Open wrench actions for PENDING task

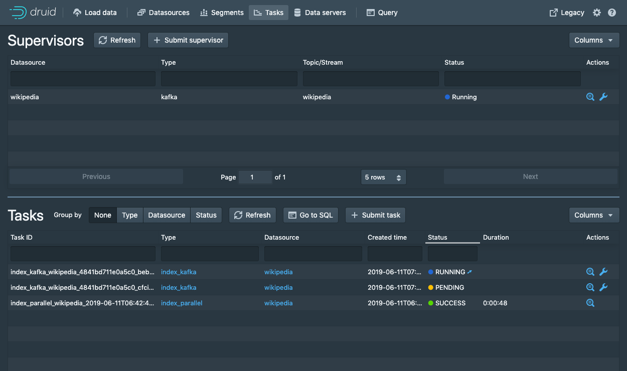click(x=603, y=287)
